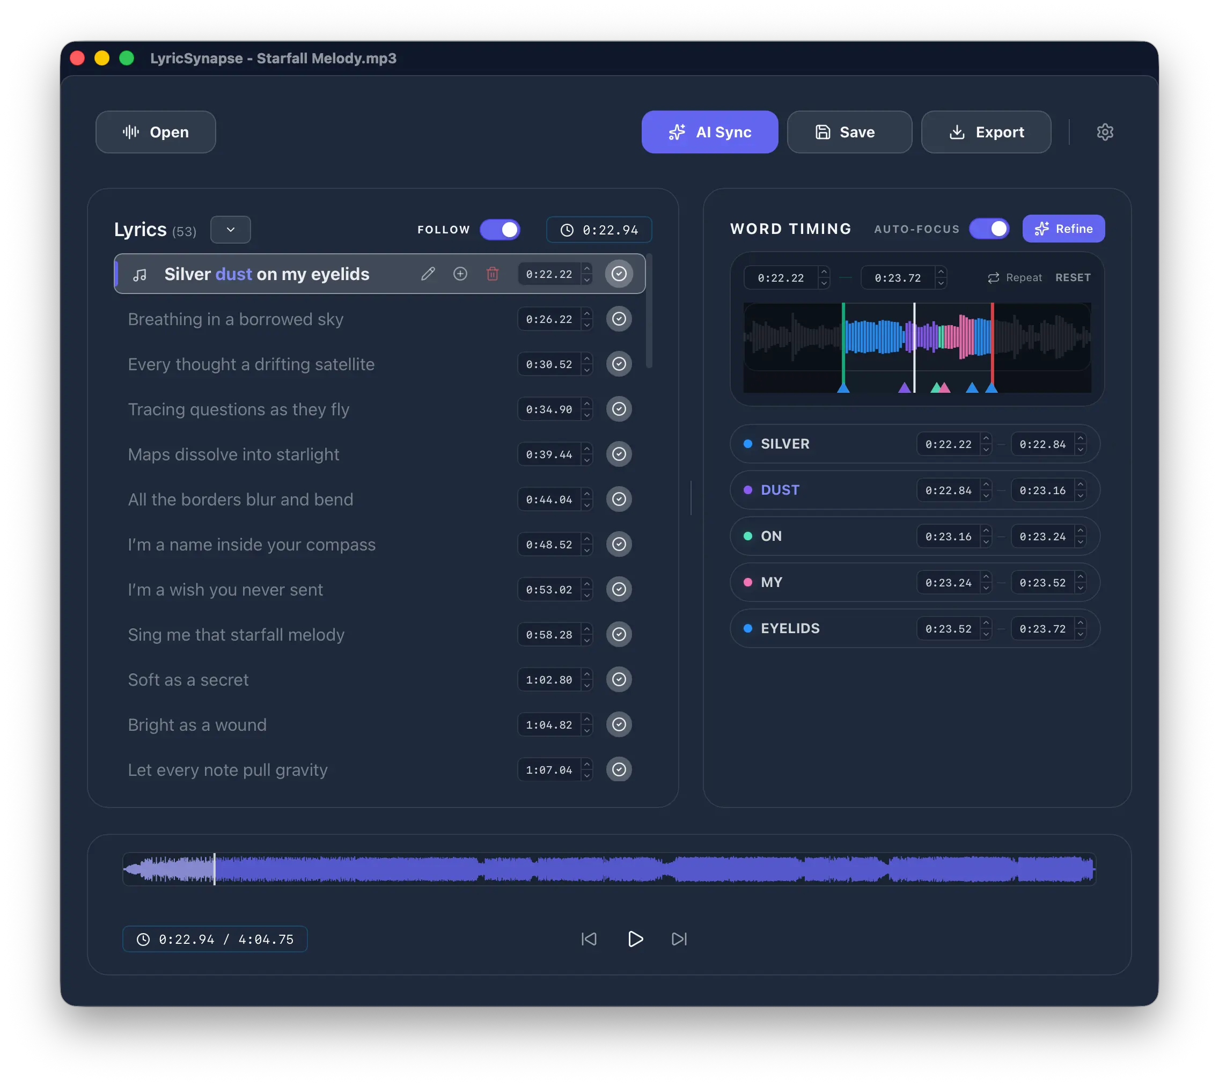Select the EYELIDS word row
1219x1086 pixels.
915,628
